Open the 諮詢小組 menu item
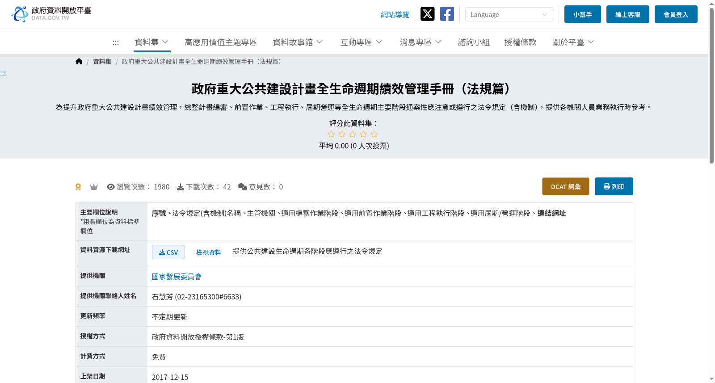The width and height of the screenshot is (715, 383). click(x=474, y=42)
